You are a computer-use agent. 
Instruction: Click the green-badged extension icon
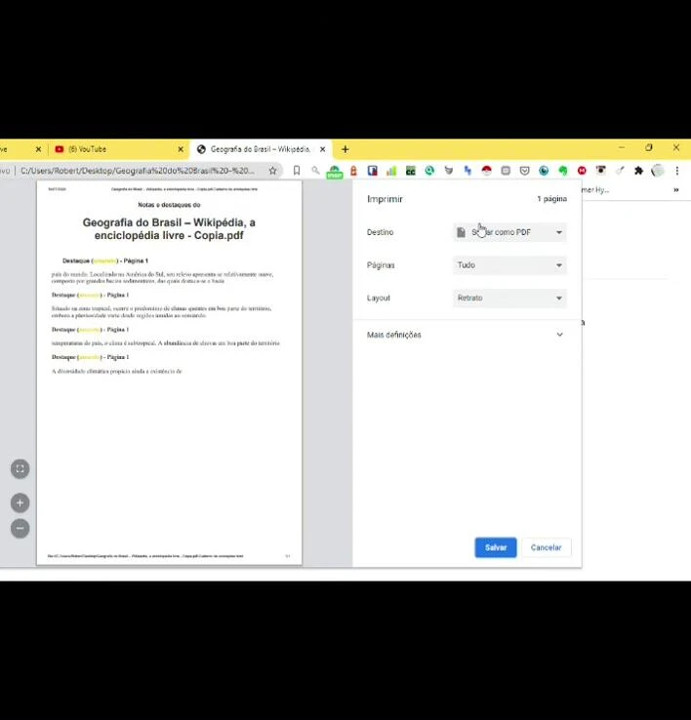pyautogui.click(x=335, y=172)
